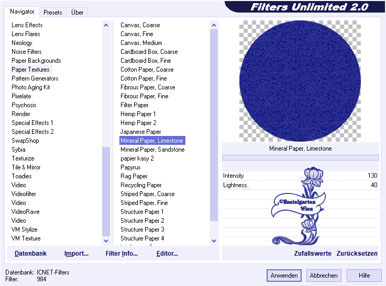386x286 pixels.
Task: Click Import... link
Action: pyautogui.click(x=76, y=253)
